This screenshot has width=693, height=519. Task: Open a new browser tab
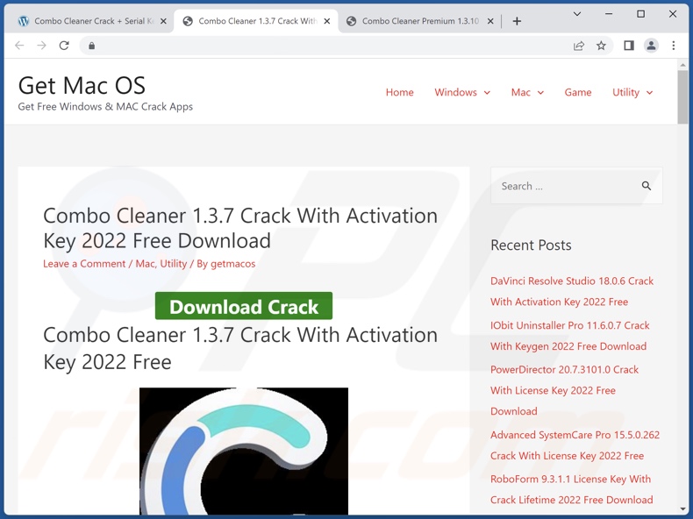(517, 21)
